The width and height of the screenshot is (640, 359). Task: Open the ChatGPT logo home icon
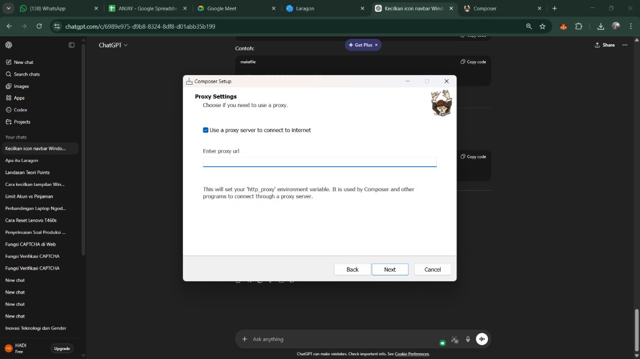point(9,45)
